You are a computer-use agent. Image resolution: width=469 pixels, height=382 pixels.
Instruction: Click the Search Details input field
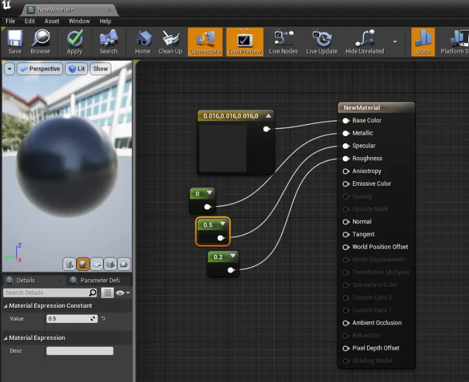[45, 292]
